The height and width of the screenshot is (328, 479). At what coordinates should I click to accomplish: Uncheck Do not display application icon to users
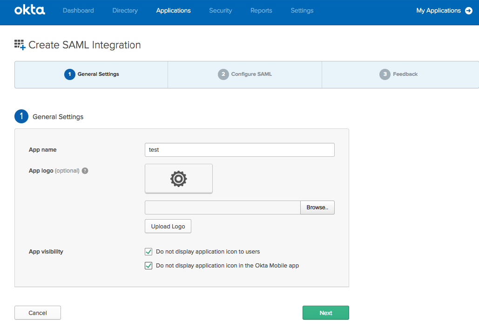point(148,251)
